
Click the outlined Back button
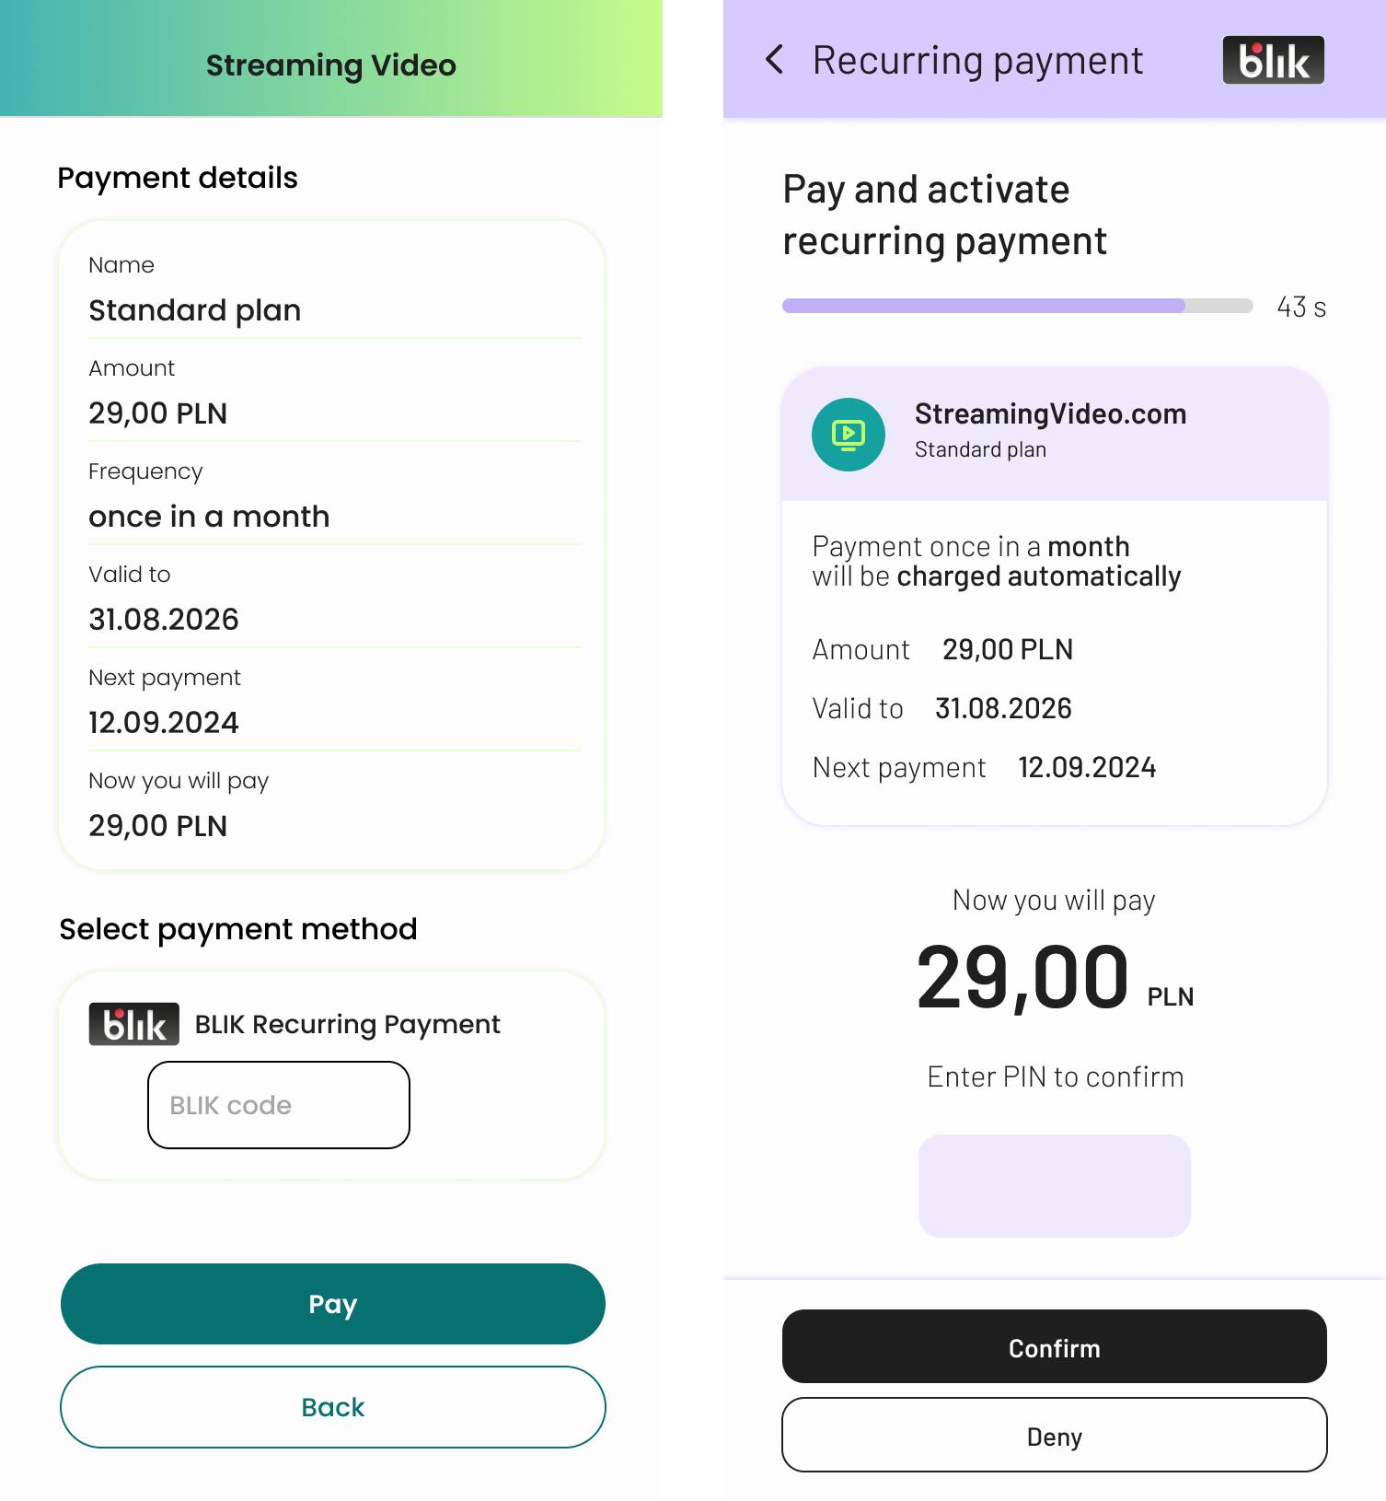333,1407
